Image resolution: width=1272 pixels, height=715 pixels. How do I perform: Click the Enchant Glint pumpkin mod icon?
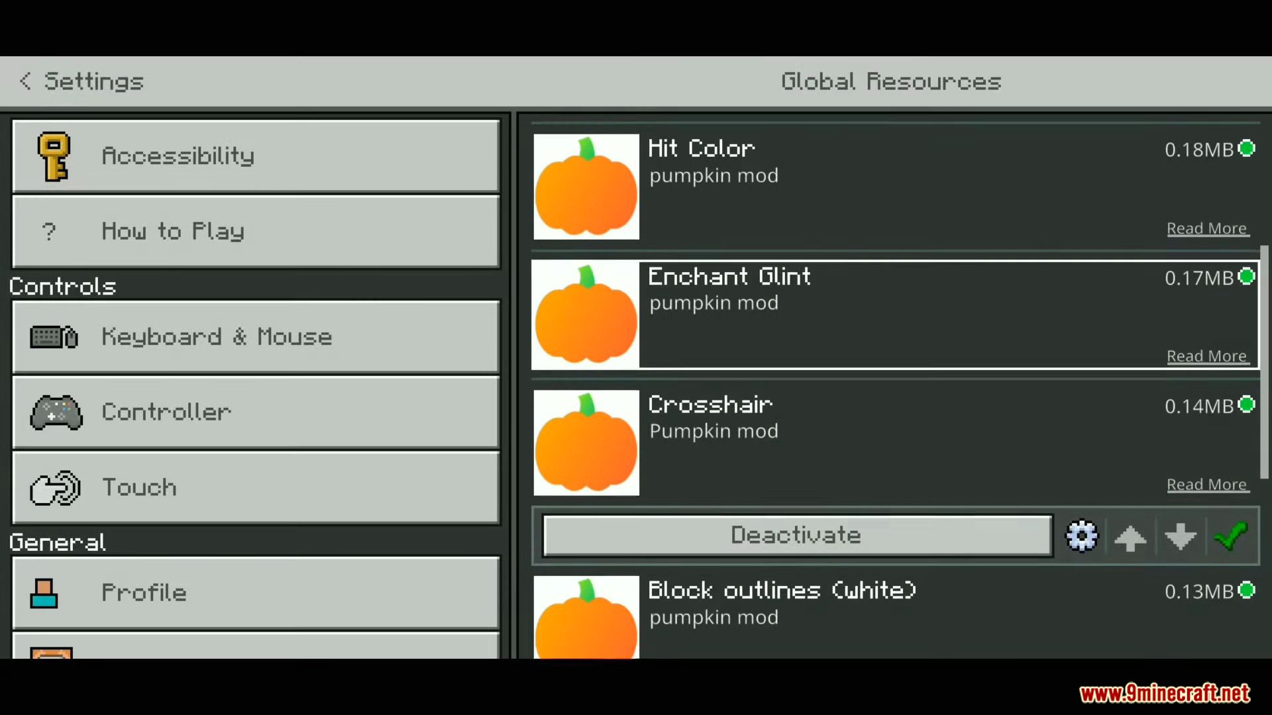point(586,314)
